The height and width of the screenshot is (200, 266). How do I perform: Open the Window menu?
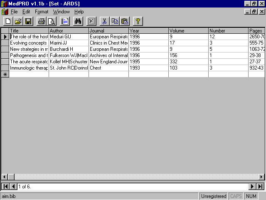click(x=61, y=12)
